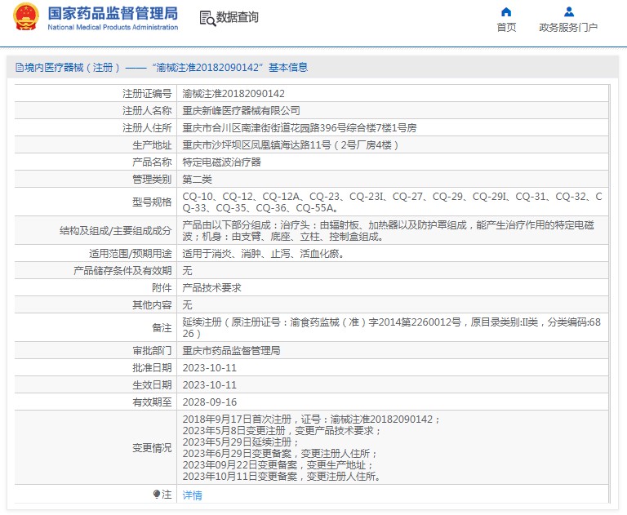Click the 注册证编号 row label
This screenshot has height=515, width=627.
(x=147, y=94)
